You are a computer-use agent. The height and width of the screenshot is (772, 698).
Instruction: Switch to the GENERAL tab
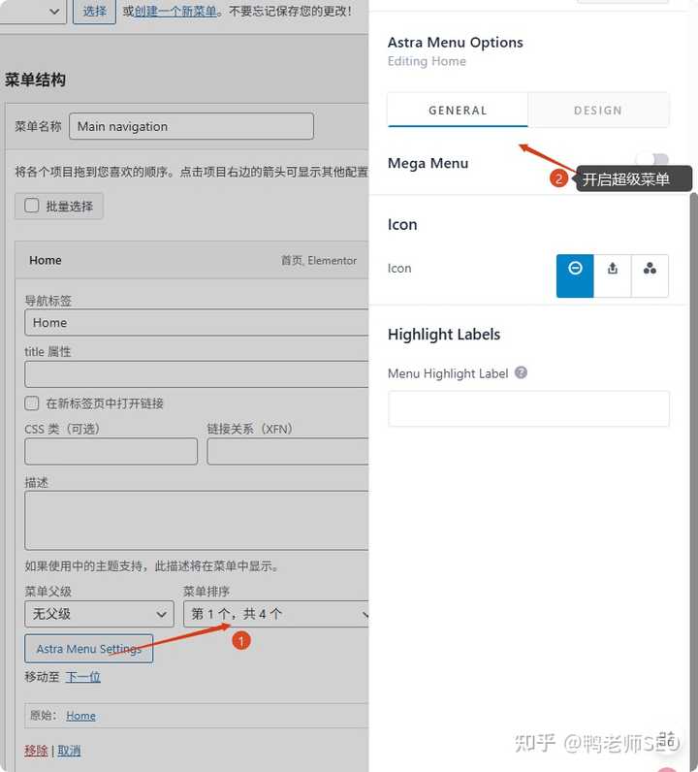458,111
